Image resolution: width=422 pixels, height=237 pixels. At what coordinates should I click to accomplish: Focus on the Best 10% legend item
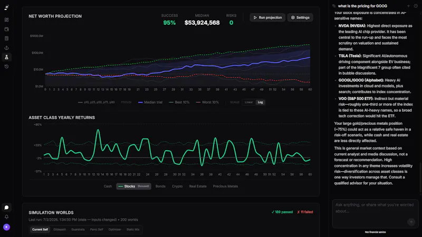click(179, 102)
